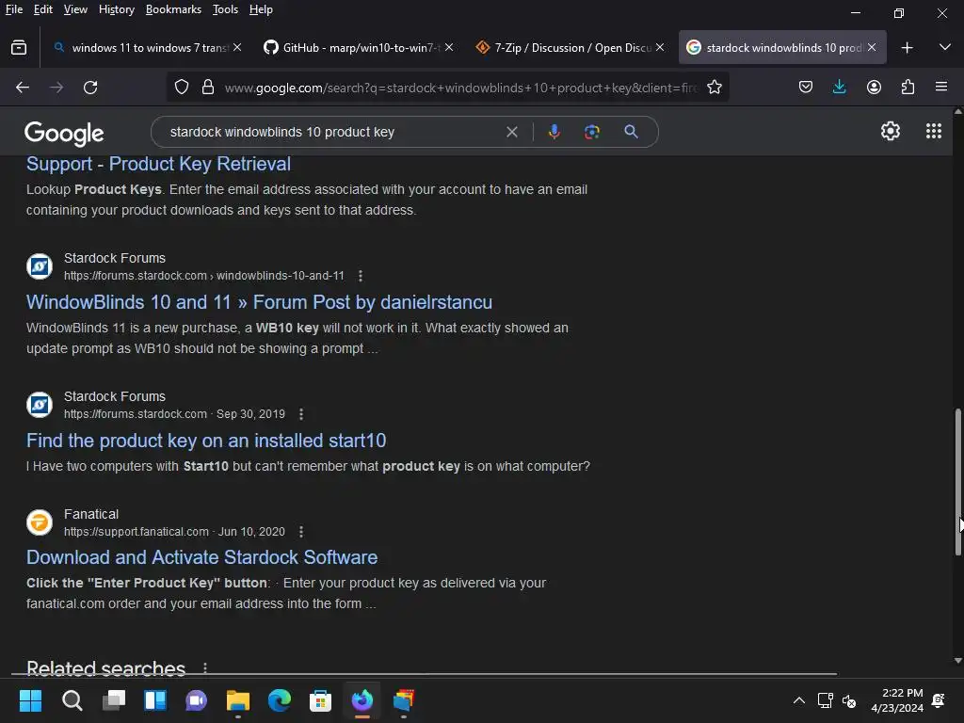Screen dimensions: 964x723
Task: Open Support - Product Key Retrieval link
Action: (158, 164)
